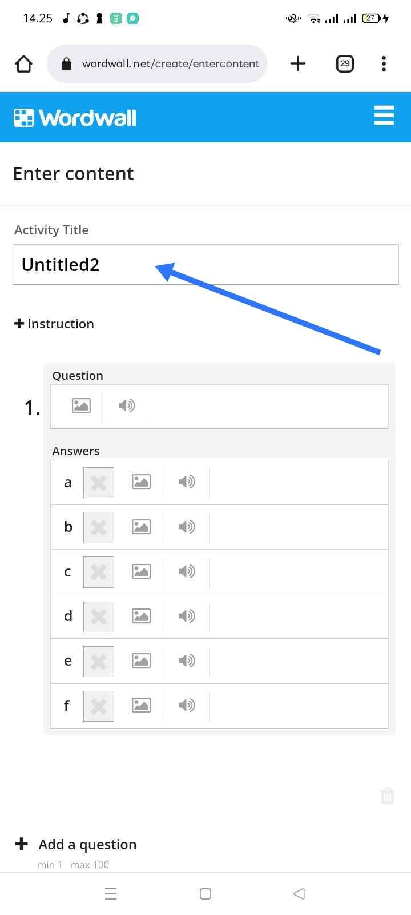Open browser three-dot overflow menu

pos(384,63)
